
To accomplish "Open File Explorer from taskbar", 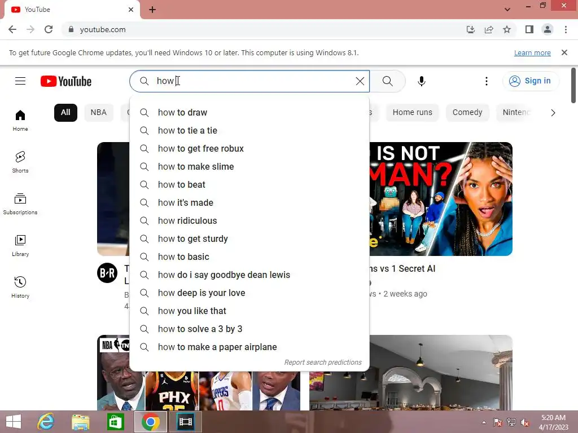I will 80,422.
